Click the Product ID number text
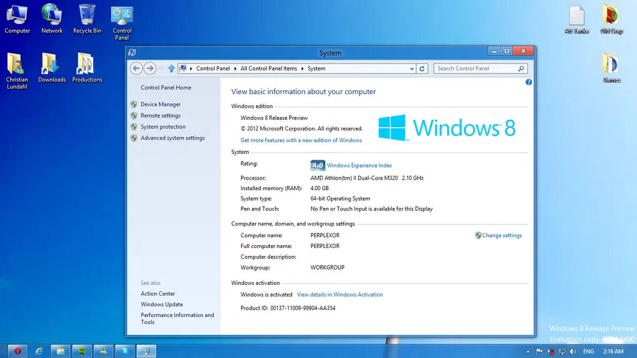 tap(302, 308)
